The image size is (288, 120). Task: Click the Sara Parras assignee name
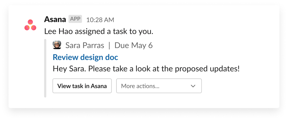click(85, 45)
